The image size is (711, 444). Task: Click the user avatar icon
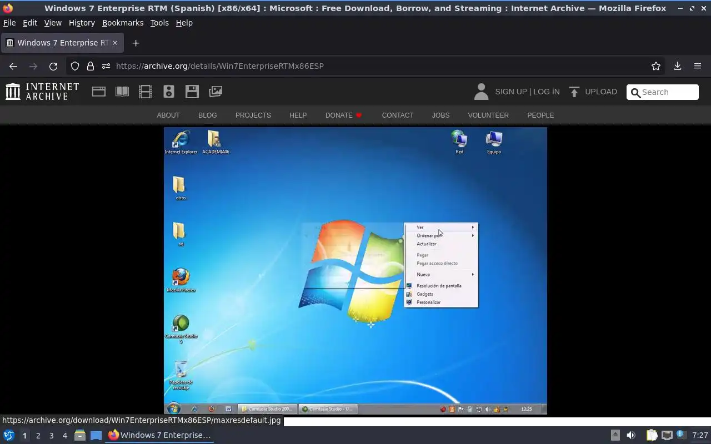coord(481,92)
